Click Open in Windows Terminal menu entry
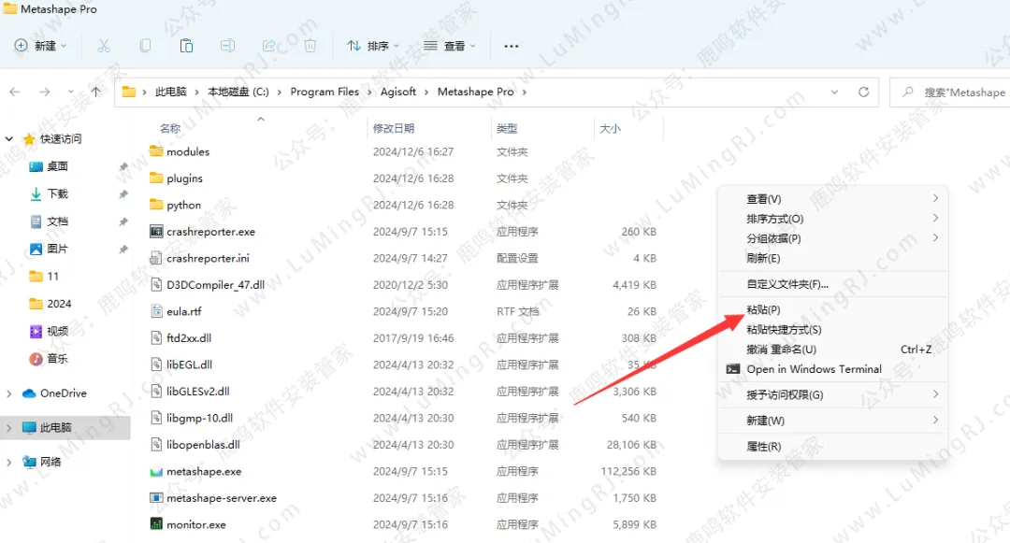 click(814, 369)
